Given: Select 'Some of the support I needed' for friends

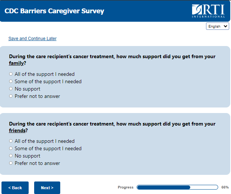Looking at the screenshot, I should point(11,148).
